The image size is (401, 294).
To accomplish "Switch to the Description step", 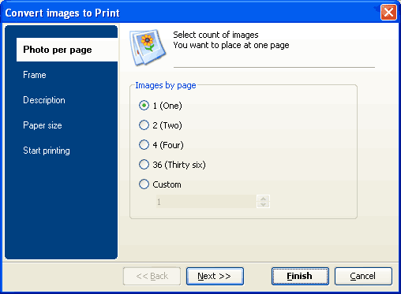I will pos(44,100).
